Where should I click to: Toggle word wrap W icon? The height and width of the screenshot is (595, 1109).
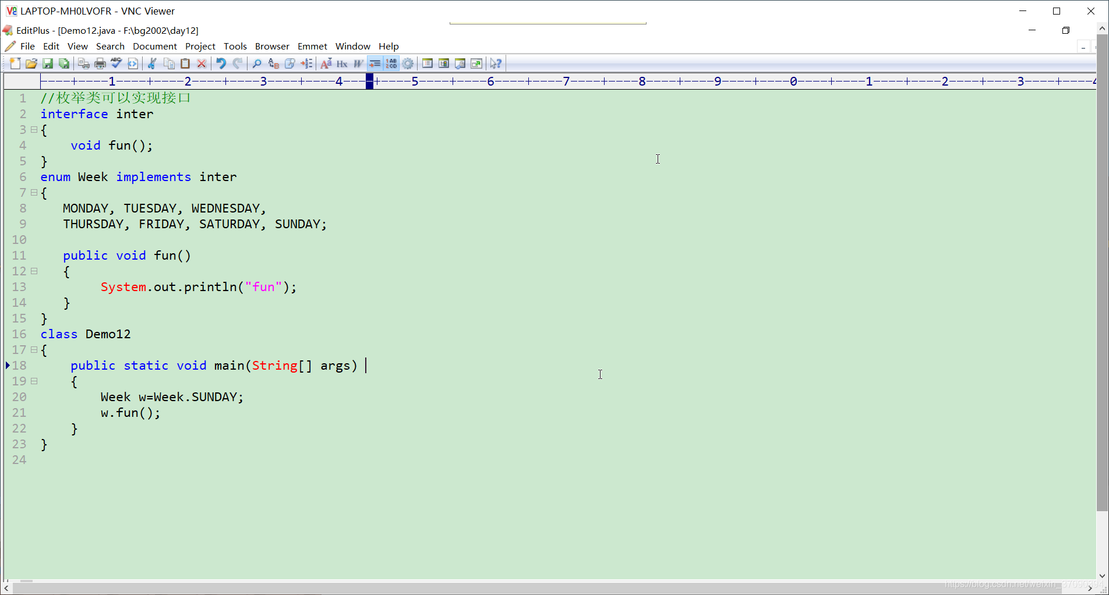click(x=359, y=63)
